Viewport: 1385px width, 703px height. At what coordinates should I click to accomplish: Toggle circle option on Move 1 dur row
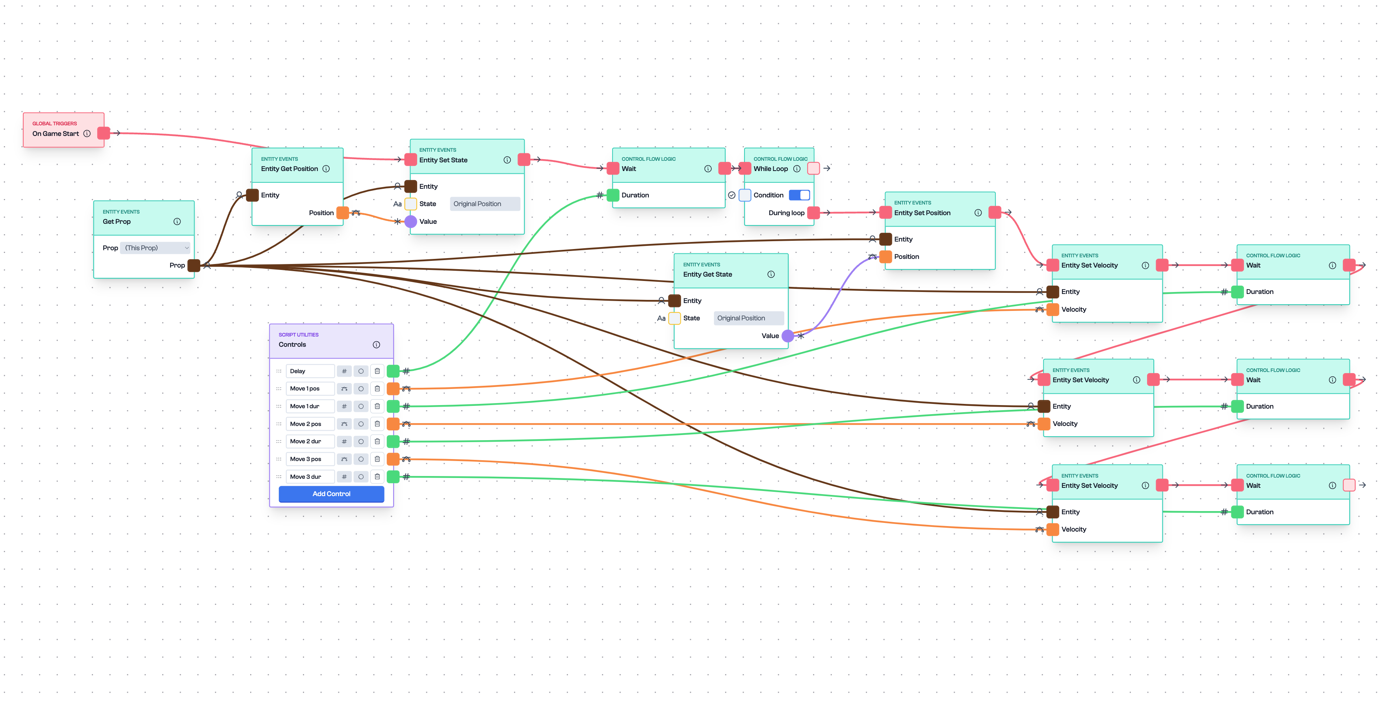(x=361, y=407)
